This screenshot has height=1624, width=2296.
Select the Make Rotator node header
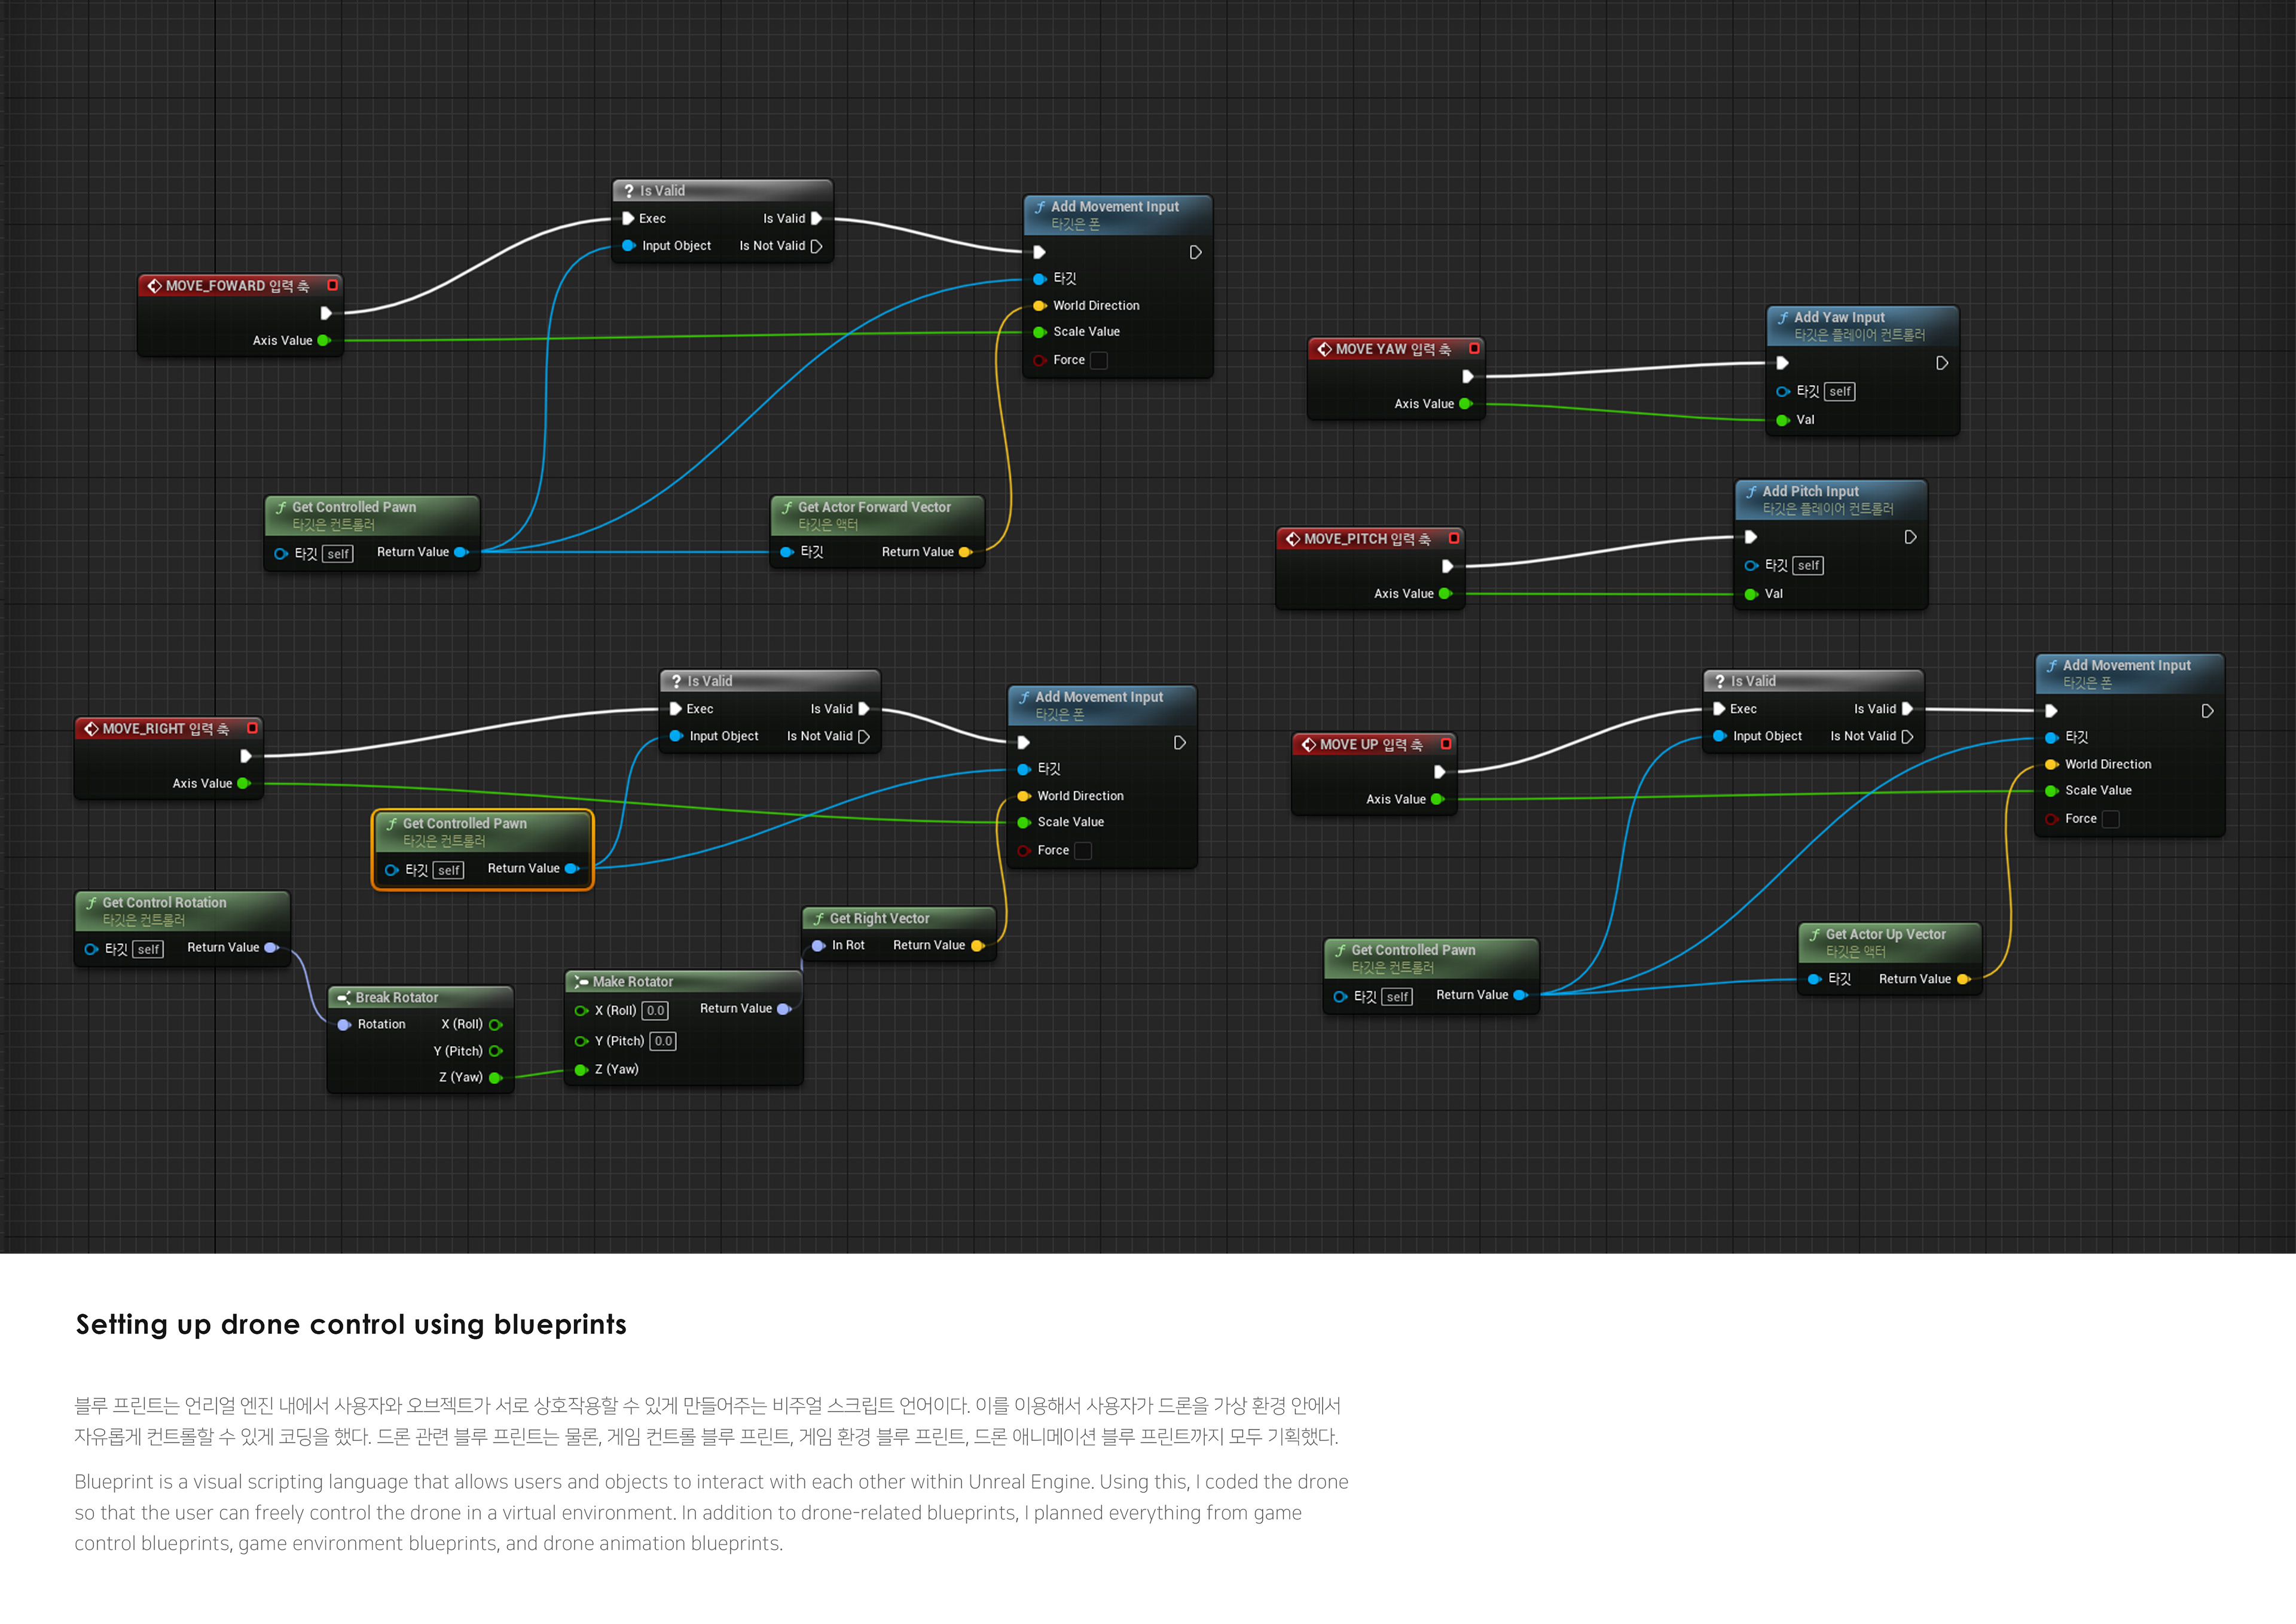pyautogui.click(x=684, y=982)
